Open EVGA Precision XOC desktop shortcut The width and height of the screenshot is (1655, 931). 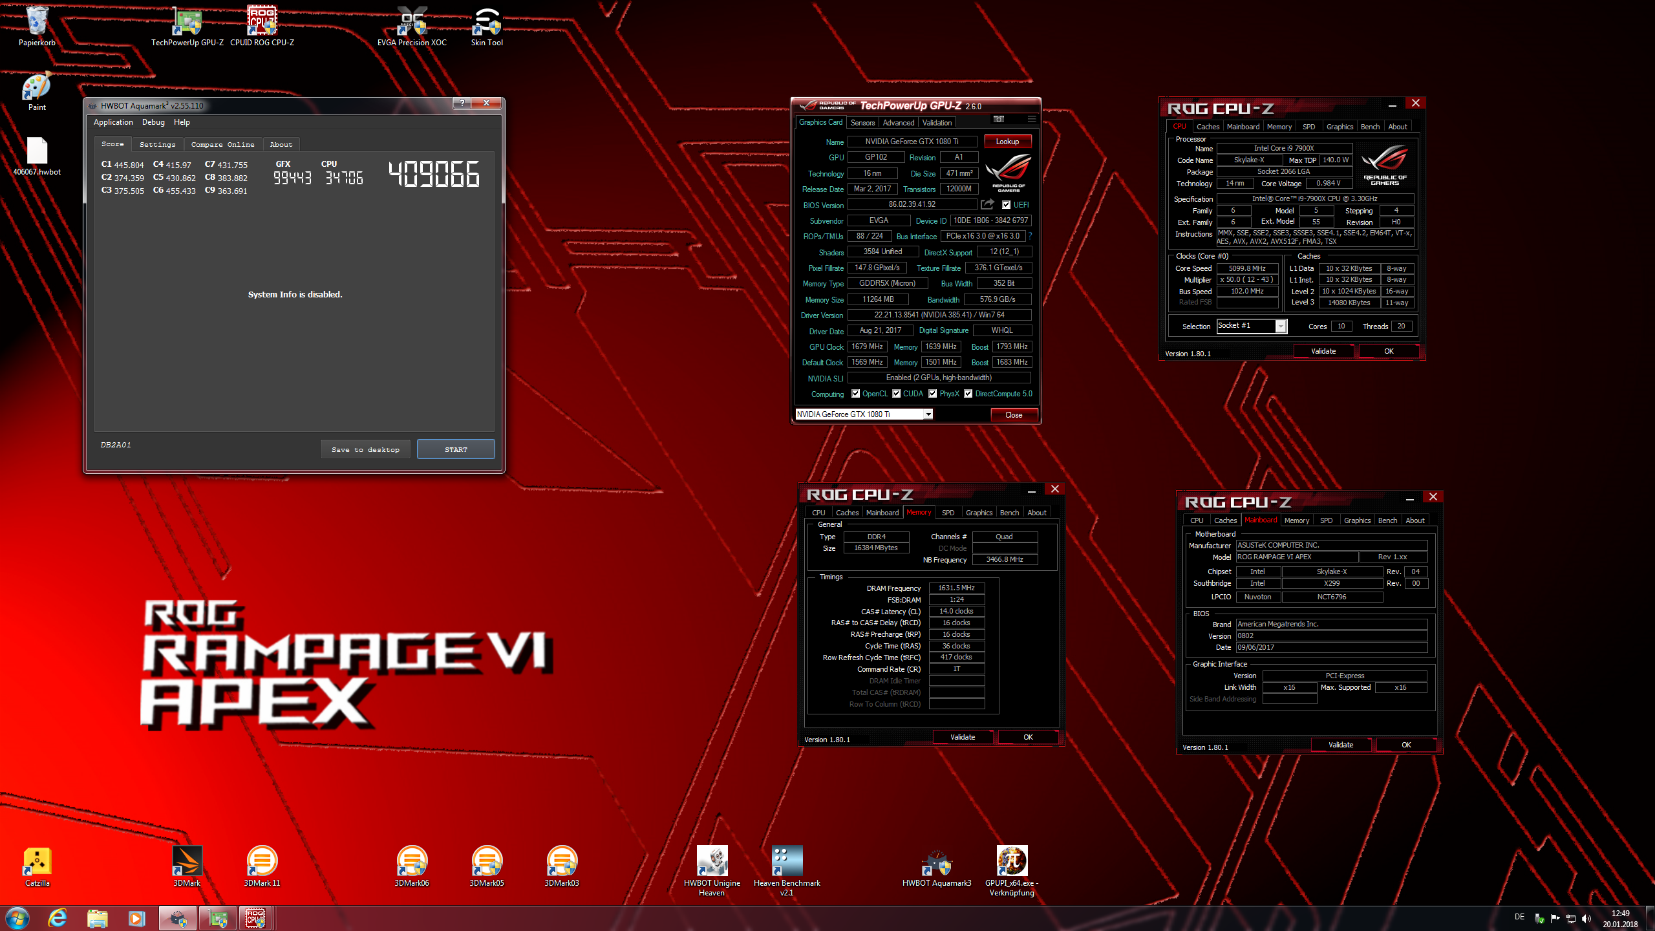[412, 26]
